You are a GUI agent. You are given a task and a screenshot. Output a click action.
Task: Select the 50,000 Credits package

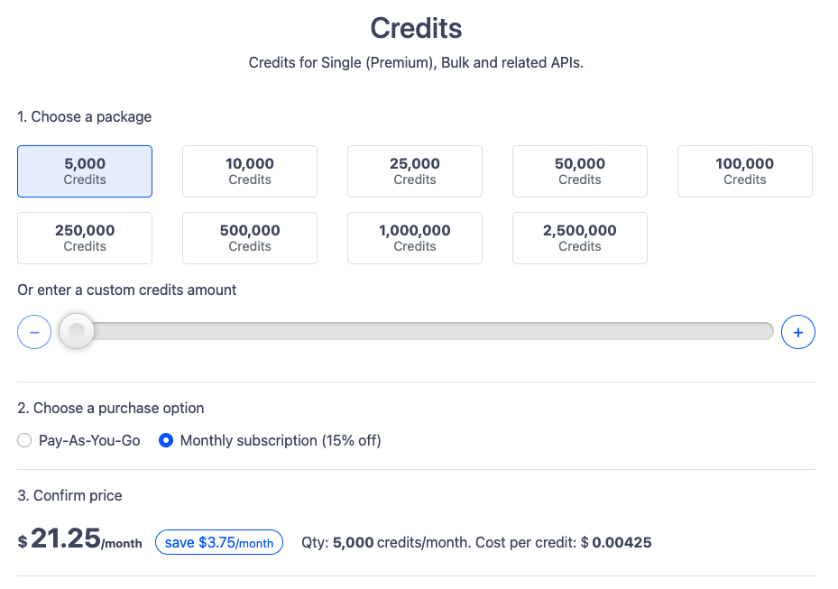coord(580,171)
